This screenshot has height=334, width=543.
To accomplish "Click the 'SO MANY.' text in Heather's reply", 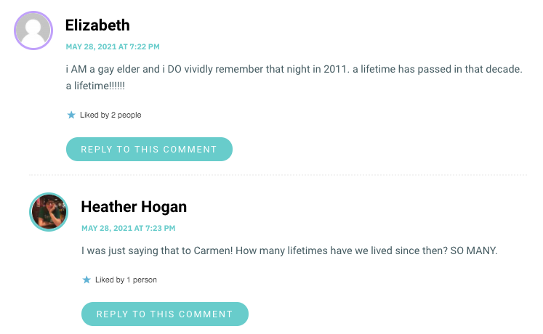I will tap(474, 250).
